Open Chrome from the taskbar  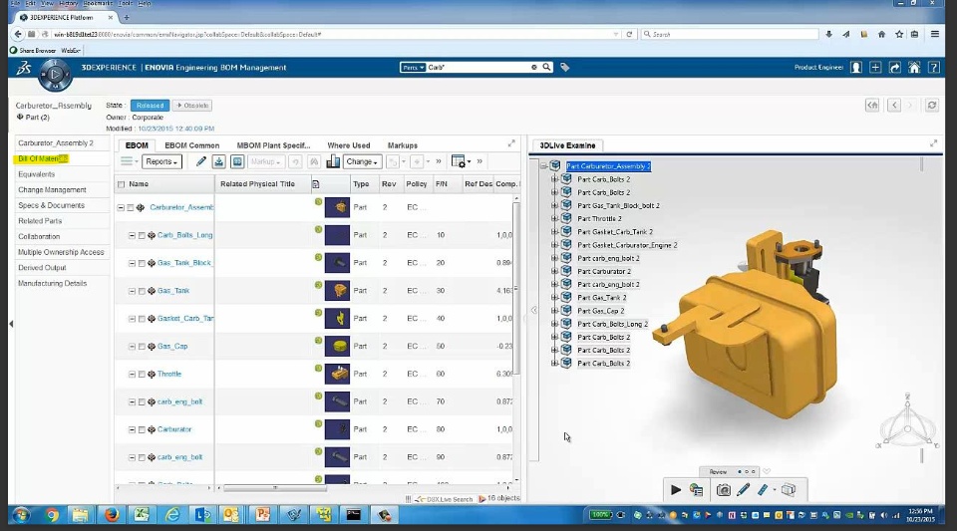coord(52,515)
